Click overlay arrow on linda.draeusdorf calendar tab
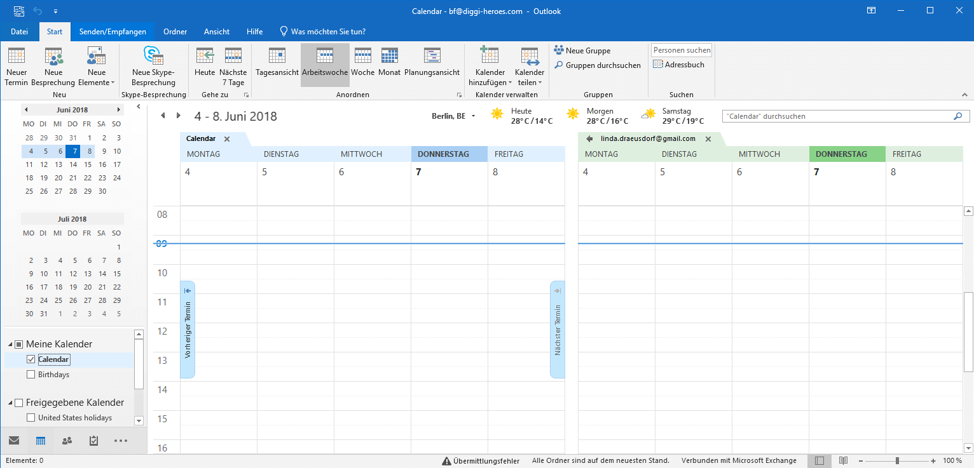 point(589,138)
